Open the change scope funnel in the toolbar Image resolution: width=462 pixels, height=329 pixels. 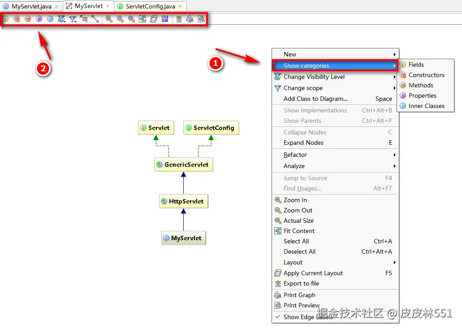(73, 19)
